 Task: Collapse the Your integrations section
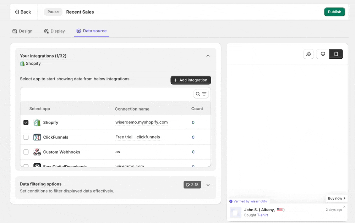(208, 56)
